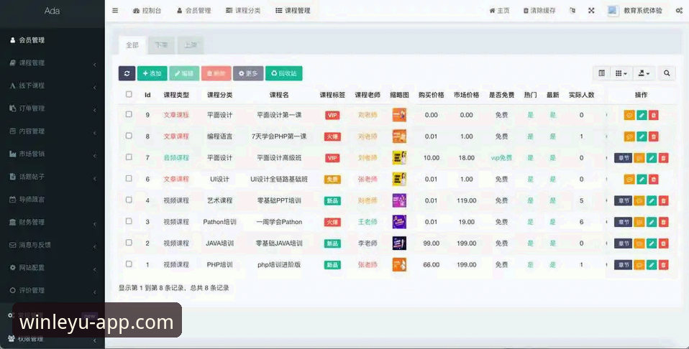Expand the 内容管理 sidebar menu

pyautogui.click(x=53, y=131)
